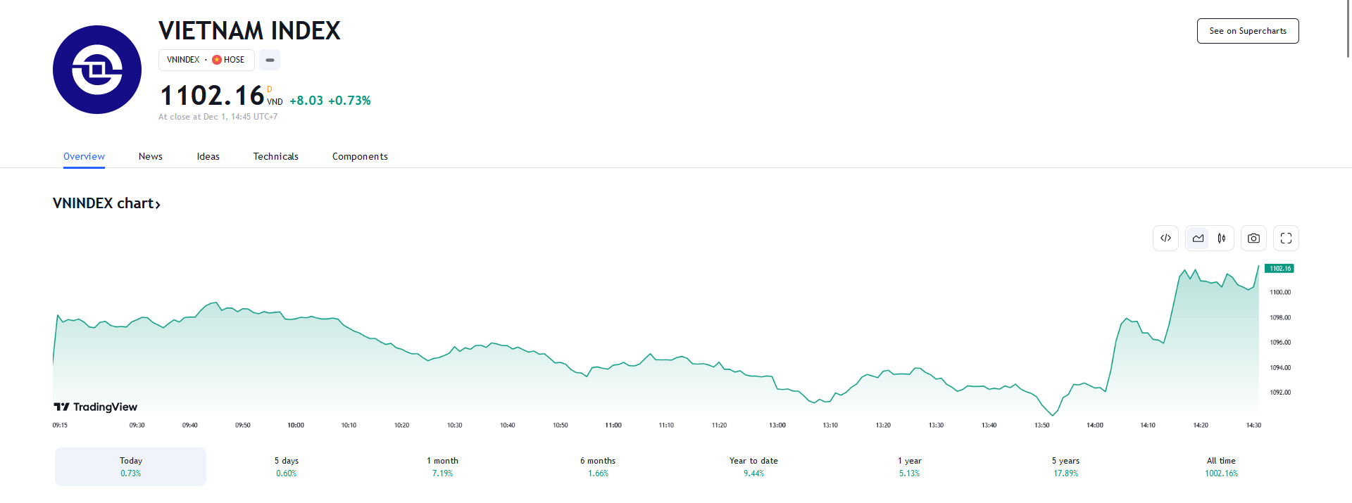Switch to candlestick chart style

click(1222, 238)
